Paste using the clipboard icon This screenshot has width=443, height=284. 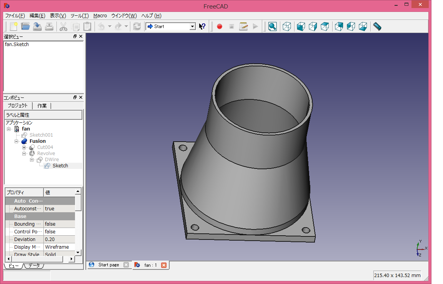coord(87,26)
